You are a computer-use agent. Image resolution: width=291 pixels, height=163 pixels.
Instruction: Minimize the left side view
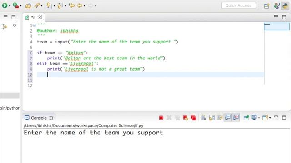(x=5, y=16)
